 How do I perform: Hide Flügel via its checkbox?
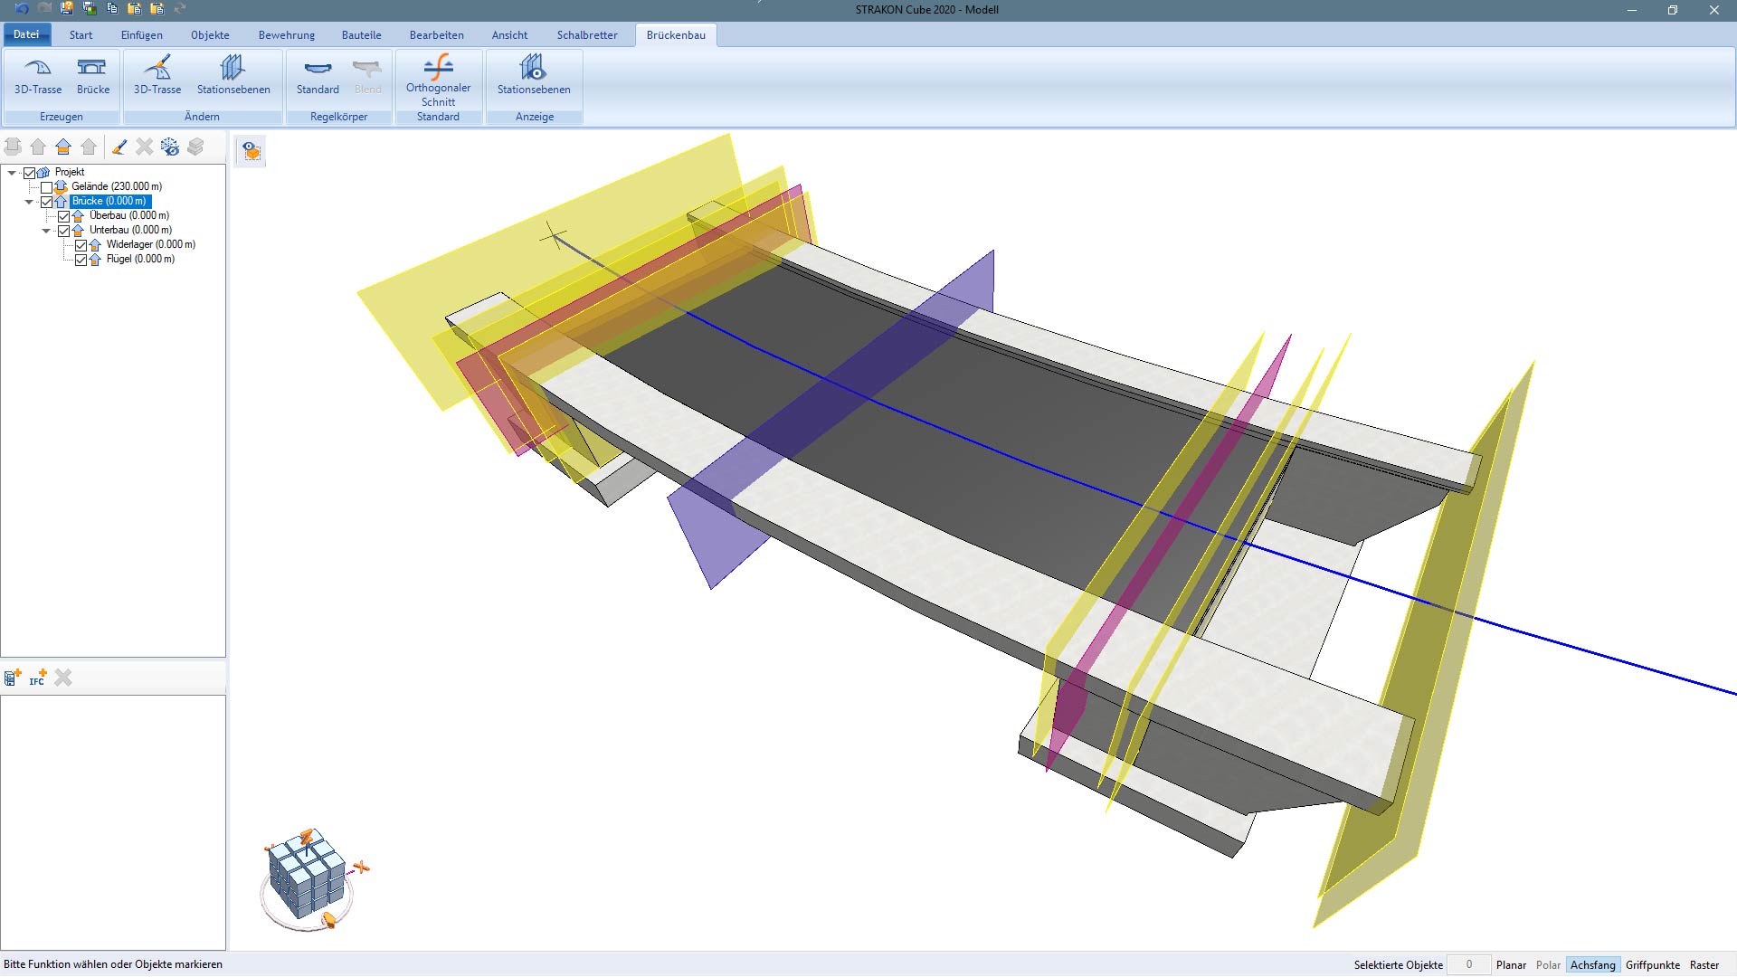pyautogui.click(x=81, y=259)
